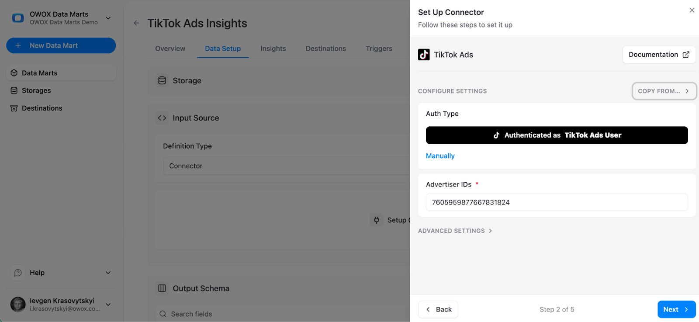Click Ievgen Krasovytskyi's avatar
The image size is (699, 322).
(x=18, y=304)
